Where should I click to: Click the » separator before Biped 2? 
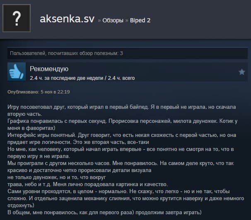(x=127, y=20)
